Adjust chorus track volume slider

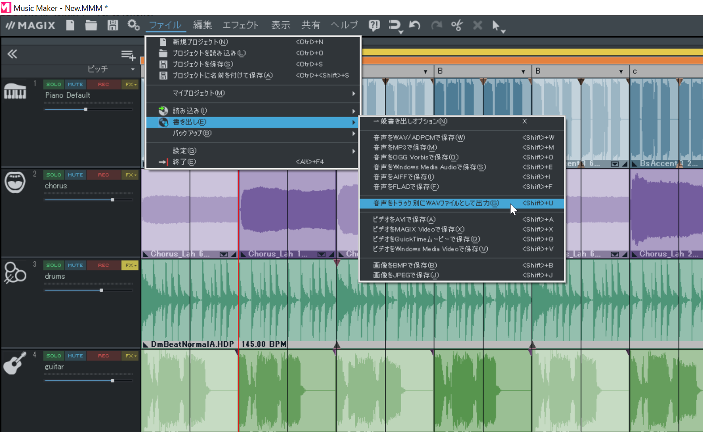[x=112, y=200]
